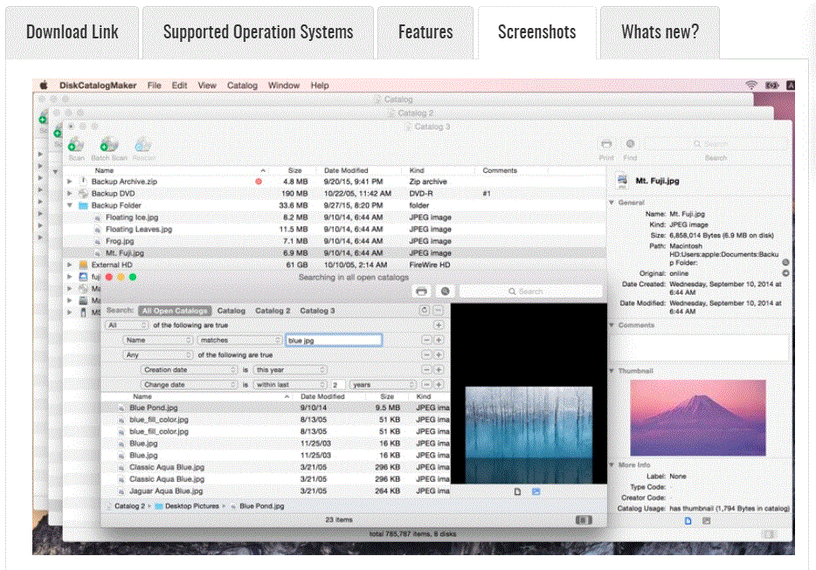This screenshot has width=816, height=570.
Task: Add a rule with the top plus button
Action: coord(439,325)
